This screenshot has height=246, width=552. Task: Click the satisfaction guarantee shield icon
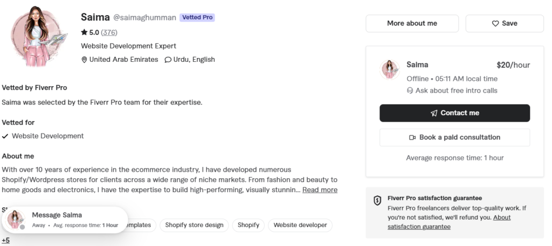377,201
